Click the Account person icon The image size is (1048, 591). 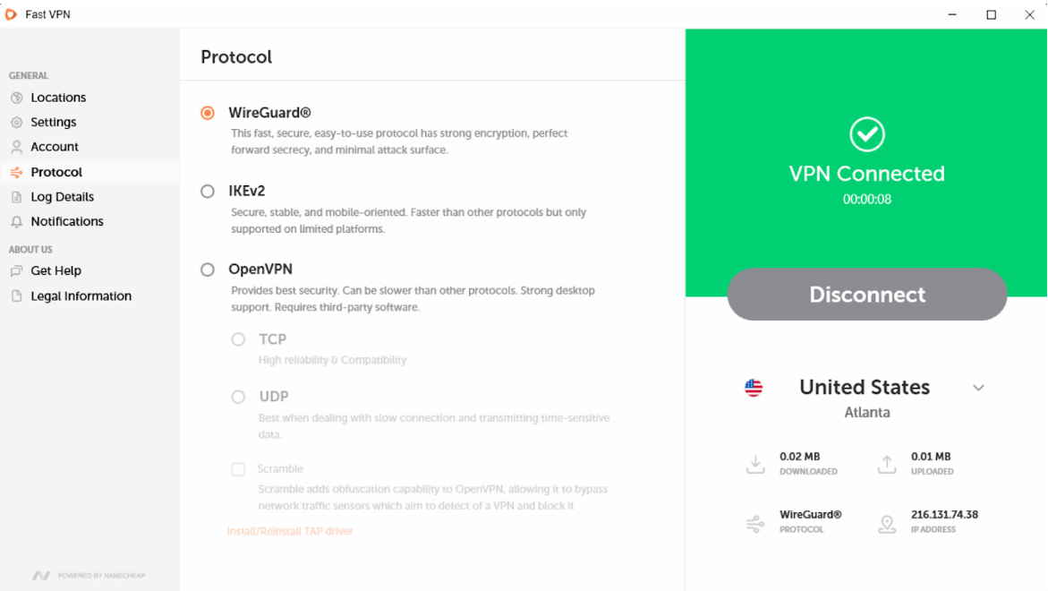tap(18, 146)
